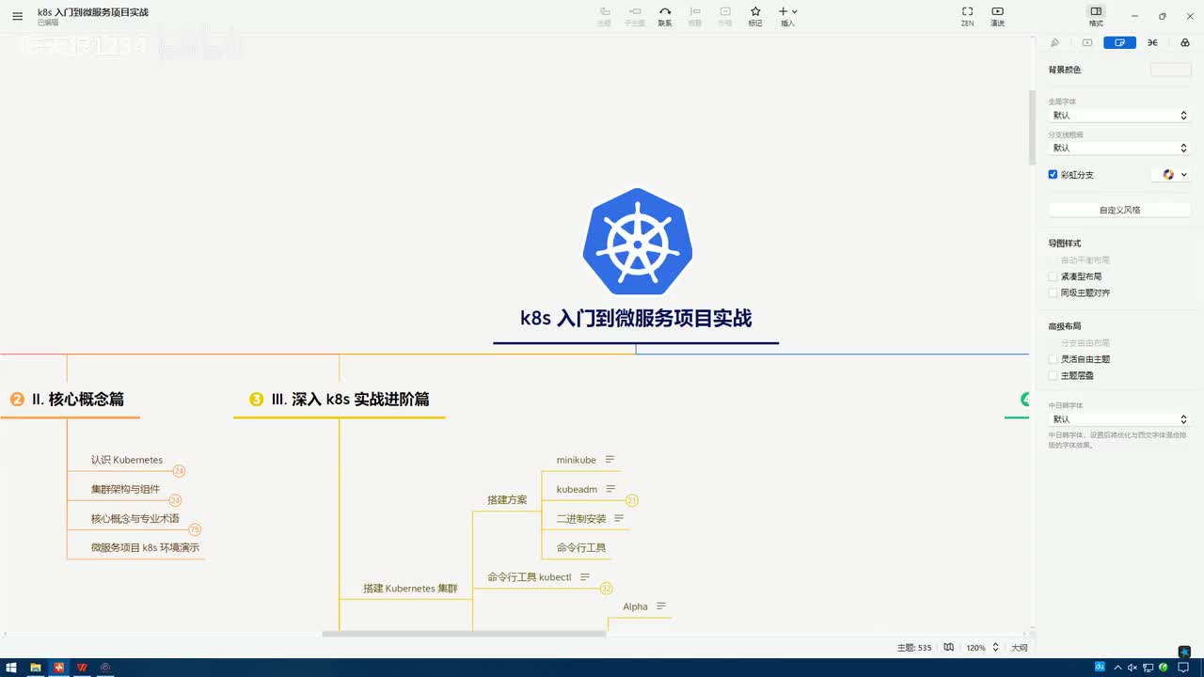Click the horizontal scrollbar thumb

point(464,634)
